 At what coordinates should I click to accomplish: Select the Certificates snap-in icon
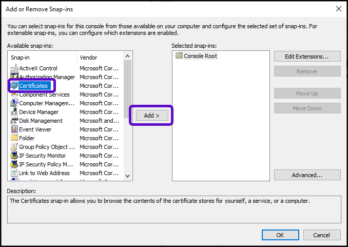[x=15, y=86]
